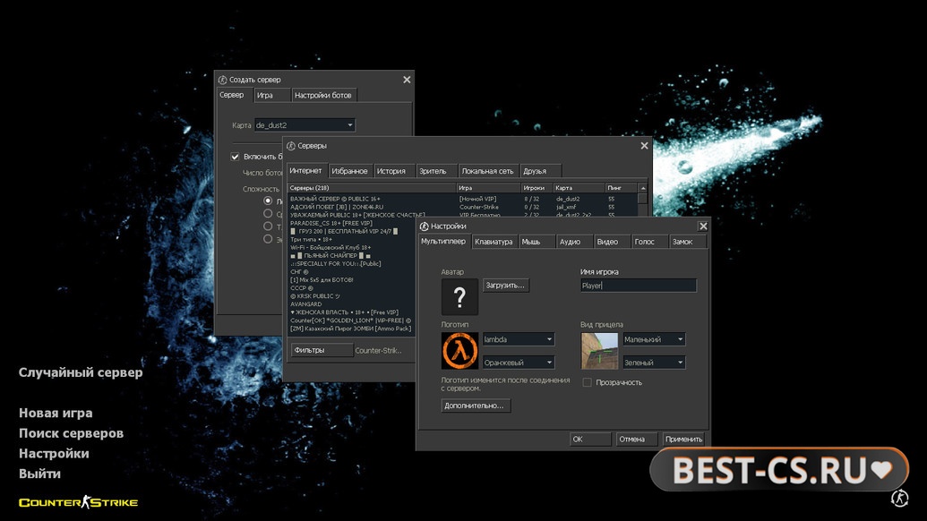Click the Имя игрока name field
The height and width of the screenshot is (521, 927).
click(x=638, y=286)
